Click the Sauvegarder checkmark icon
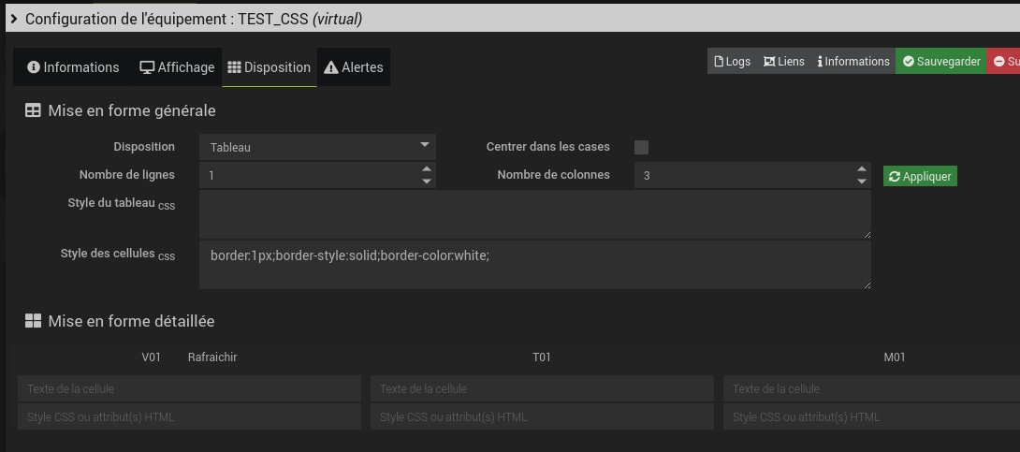Screen dimensions: 1020x452 pyautogui.click(x=908, y=62)
